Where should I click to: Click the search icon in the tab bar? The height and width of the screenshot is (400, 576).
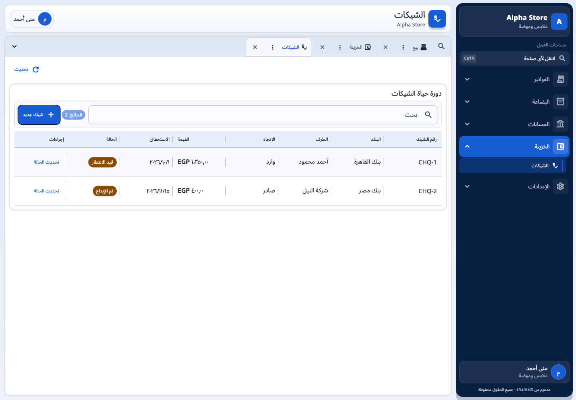tap(441, 46)
